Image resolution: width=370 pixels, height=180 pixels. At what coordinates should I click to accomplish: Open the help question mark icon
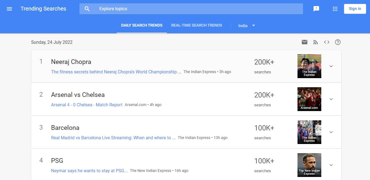point(338,42)
